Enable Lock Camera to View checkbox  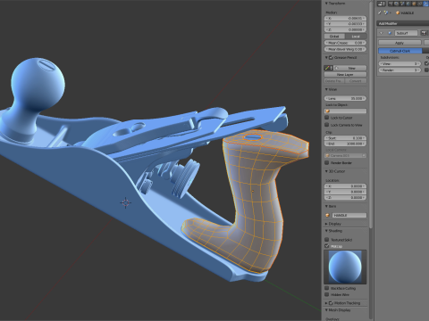coord(327,125)
